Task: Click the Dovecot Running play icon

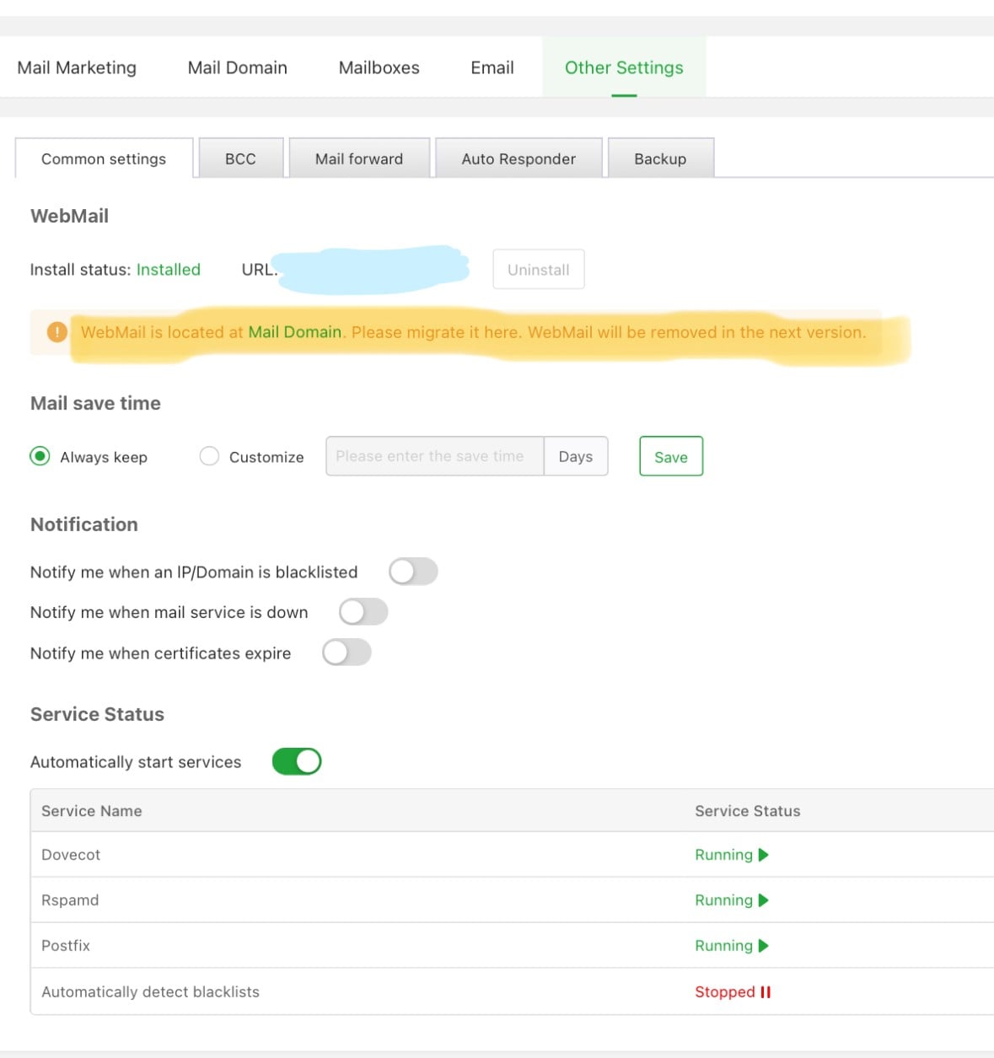Action: coord(764,855)
